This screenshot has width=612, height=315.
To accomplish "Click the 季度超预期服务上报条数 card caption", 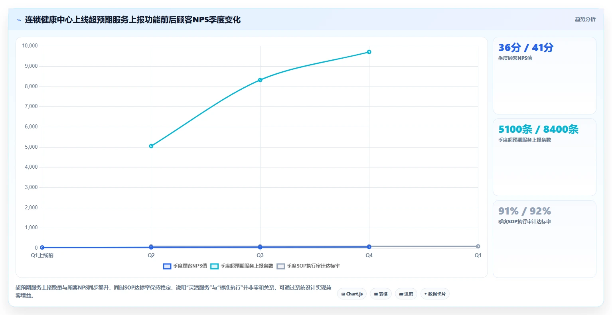I will point(525,140).
